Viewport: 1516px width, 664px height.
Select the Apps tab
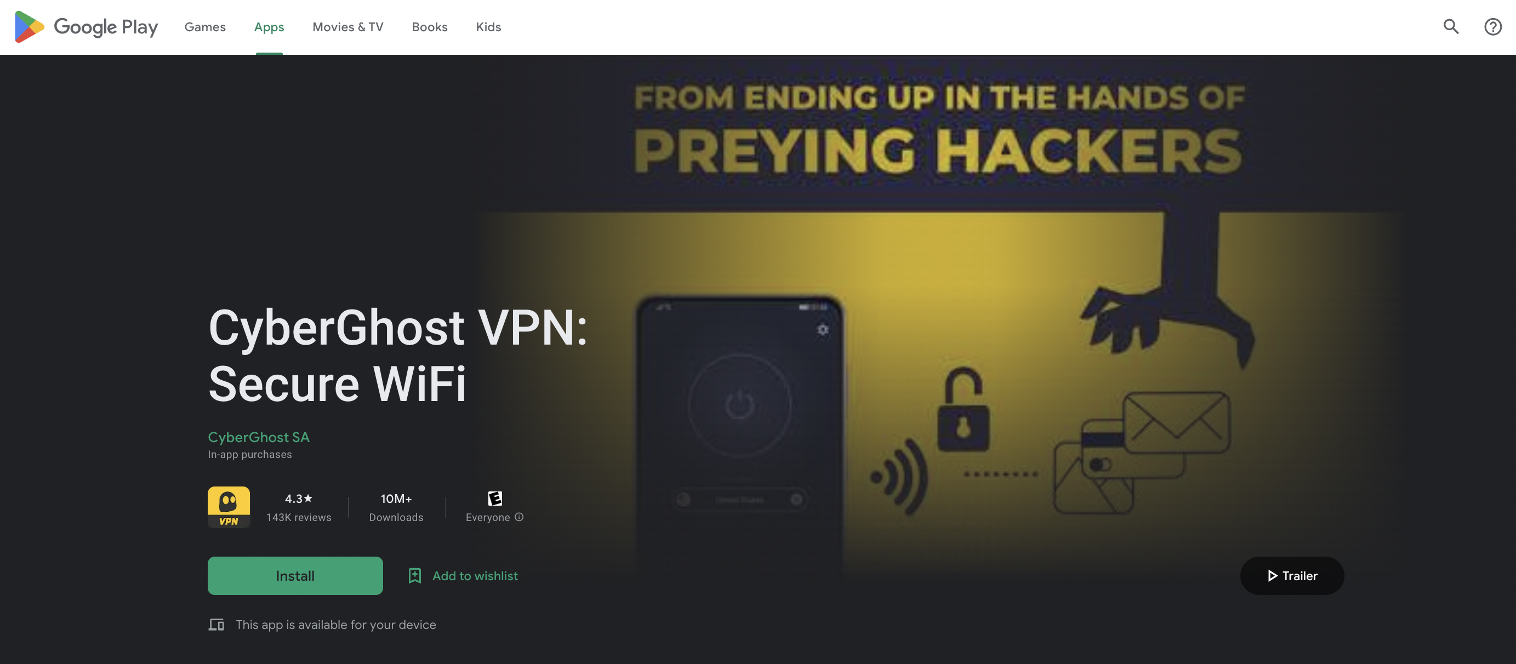[269, 27]
